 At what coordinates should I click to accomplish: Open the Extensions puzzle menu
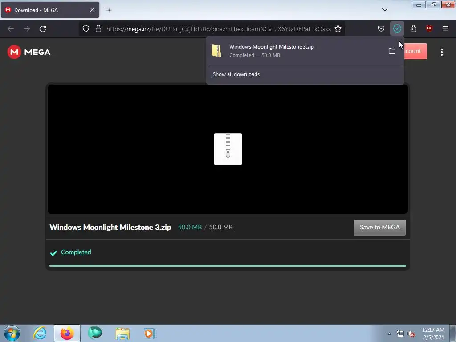[x=413, y=29]
